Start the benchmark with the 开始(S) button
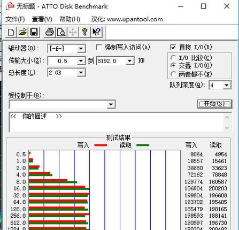The image size is (239, 230). [x=215, y=104]
